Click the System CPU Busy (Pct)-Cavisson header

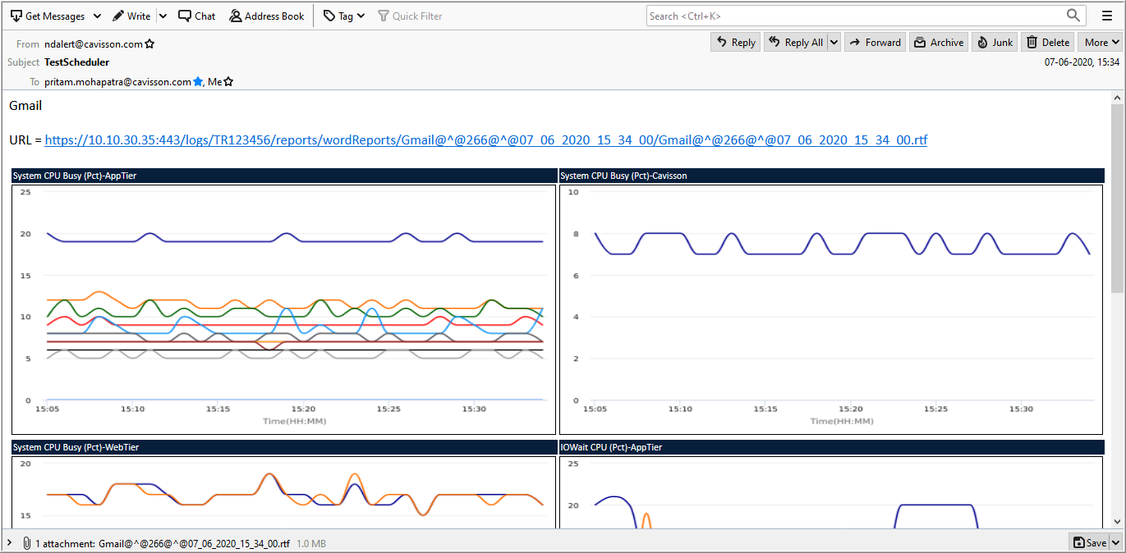832,176
